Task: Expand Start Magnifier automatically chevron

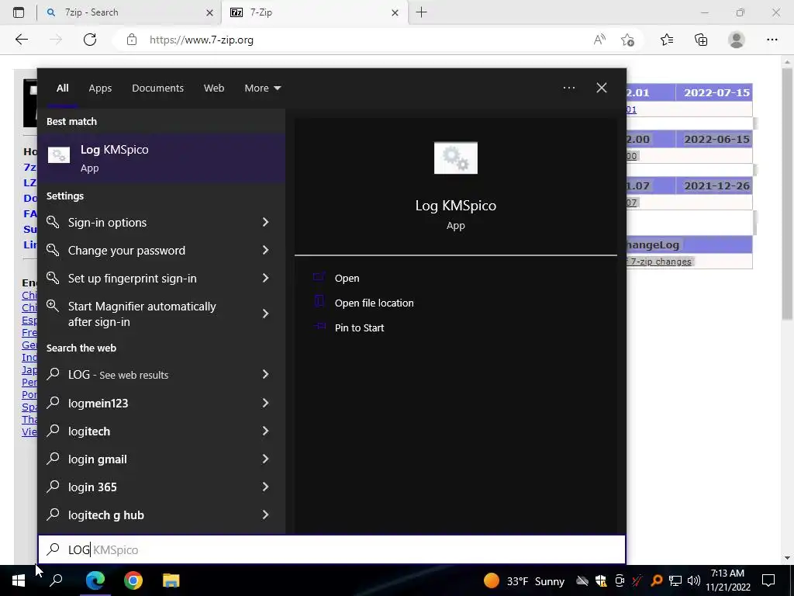Action: point(265,314)
